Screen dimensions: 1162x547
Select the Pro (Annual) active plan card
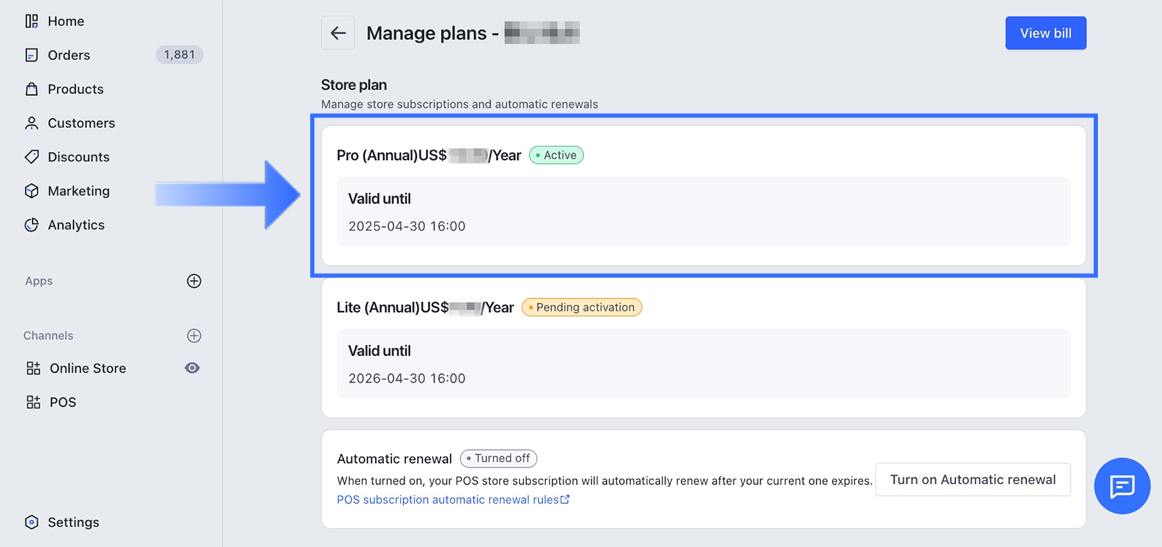(703, 196)
